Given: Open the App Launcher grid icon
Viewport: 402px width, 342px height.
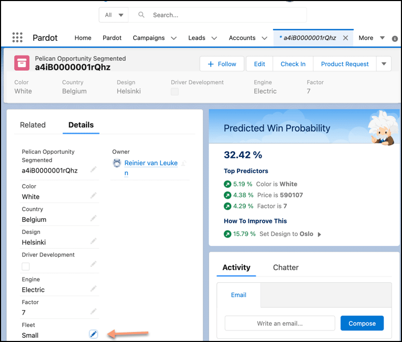Looking at the screenshot, I should pos(17,37).
